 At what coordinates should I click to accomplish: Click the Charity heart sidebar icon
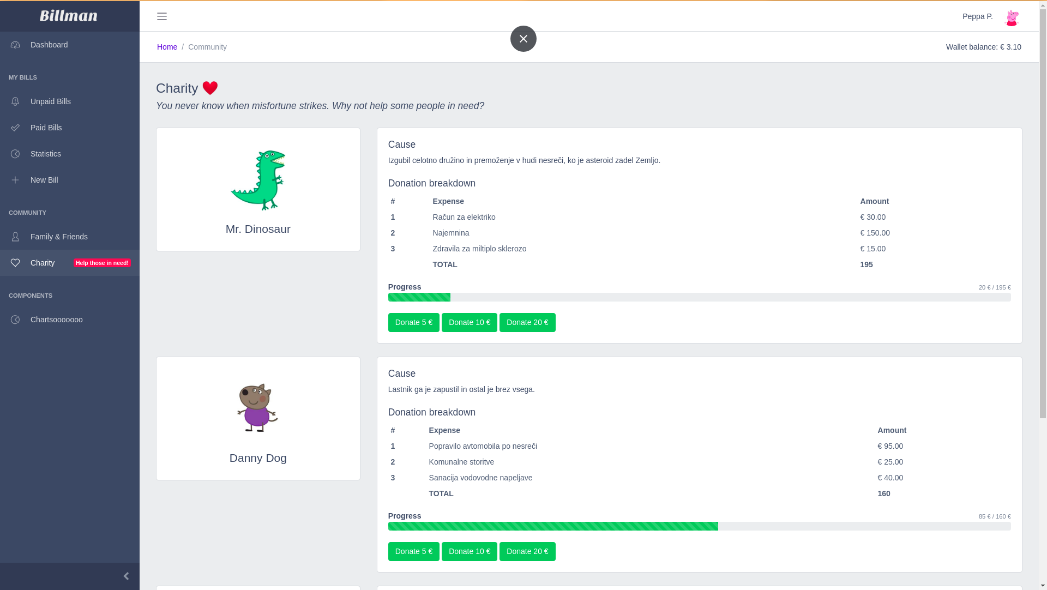pyautogui.click(x=15, y=263)
